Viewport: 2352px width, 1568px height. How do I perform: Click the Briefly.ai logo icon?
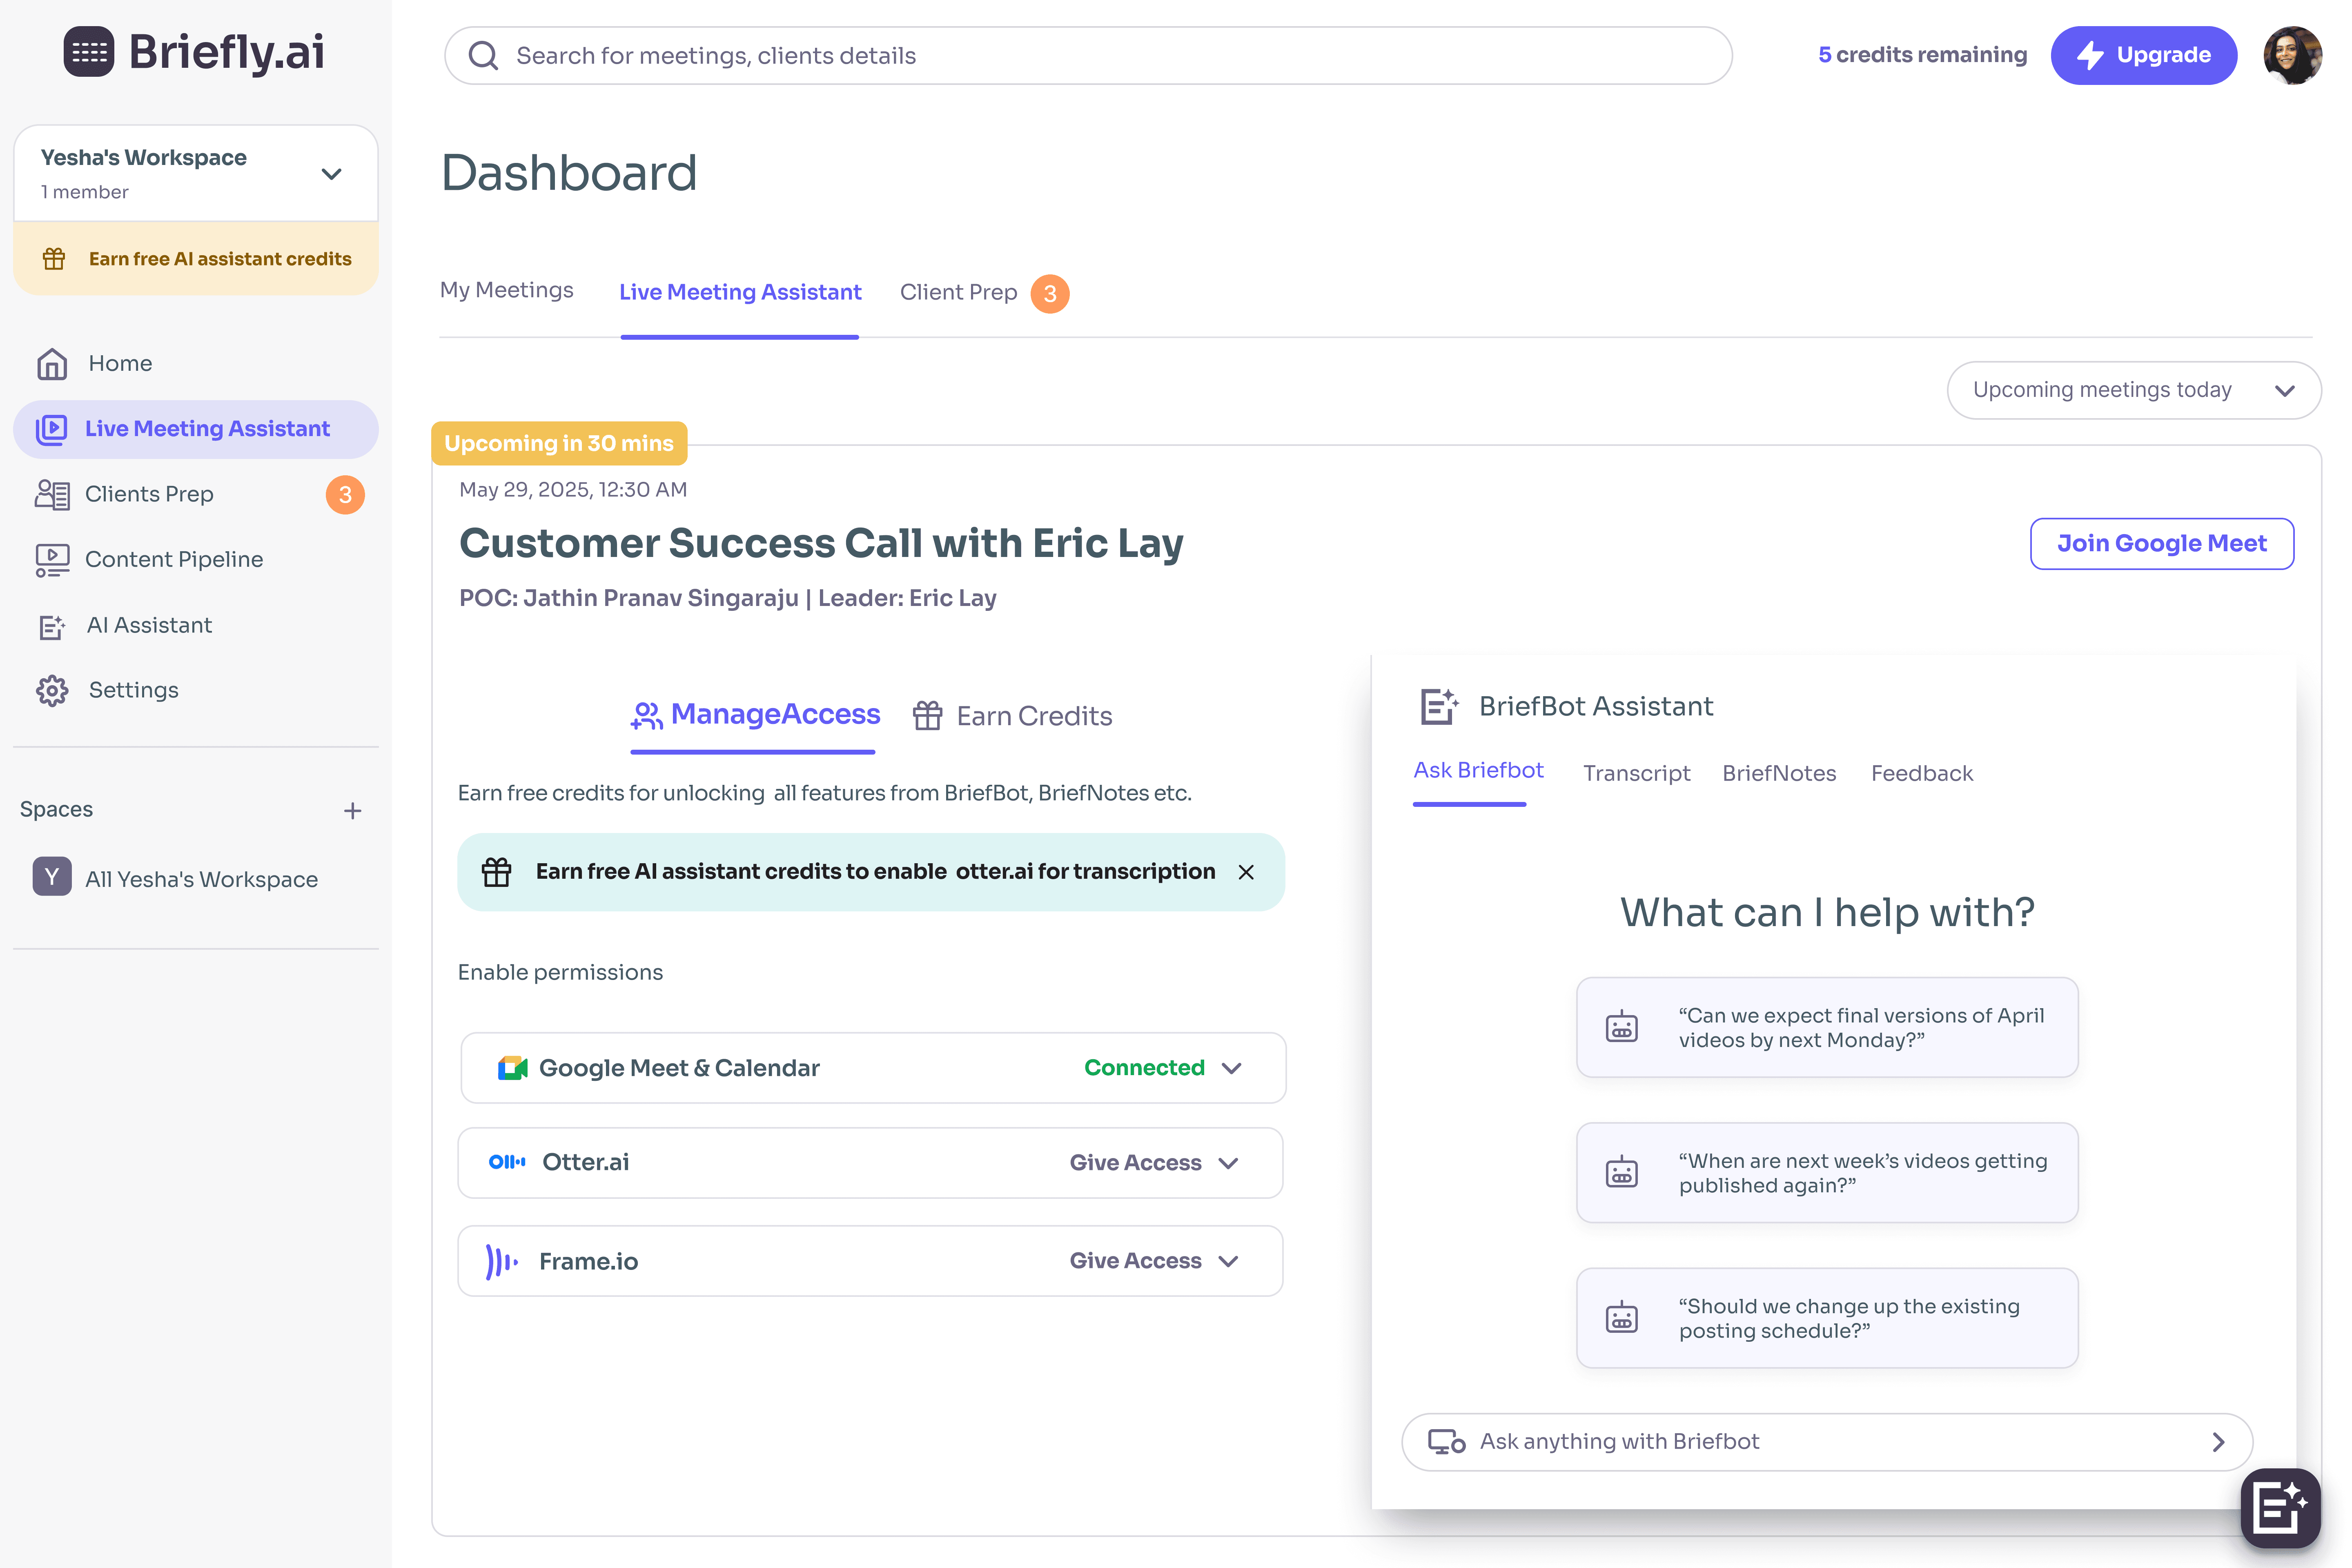pyautogui.click(x=88, y=52)
